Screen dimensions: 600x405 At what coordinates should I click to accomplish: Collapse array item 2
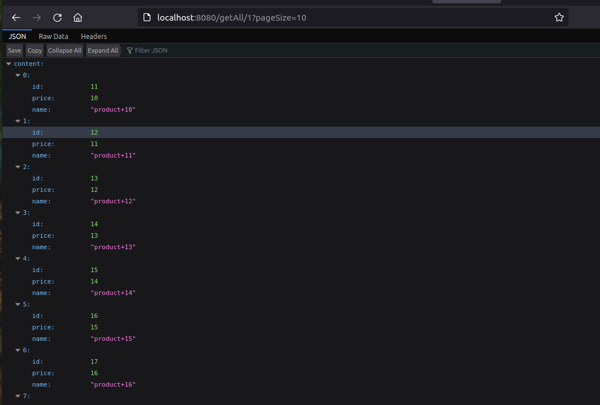pos(18,167)
